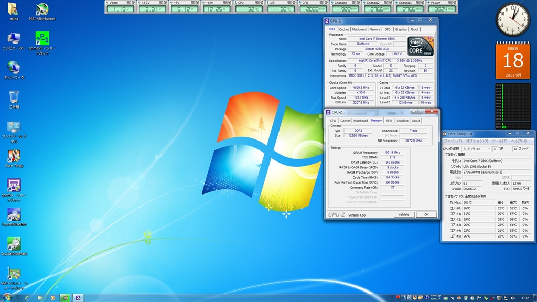Switch to SPD tab in front CPU-Z window
Image resolution: width=537 pixels, height=302 pixels.
(x=389, y=121)
